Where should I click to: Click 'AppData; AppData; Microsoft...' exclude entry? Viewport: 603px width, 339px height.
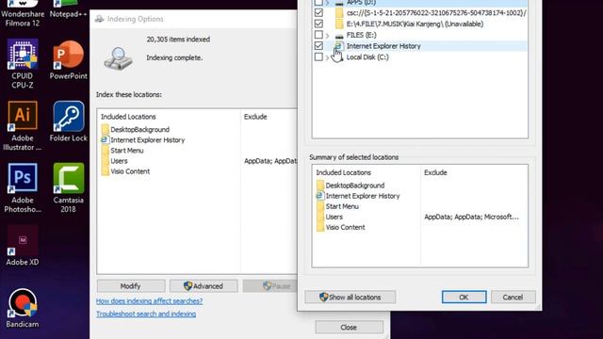471,217
